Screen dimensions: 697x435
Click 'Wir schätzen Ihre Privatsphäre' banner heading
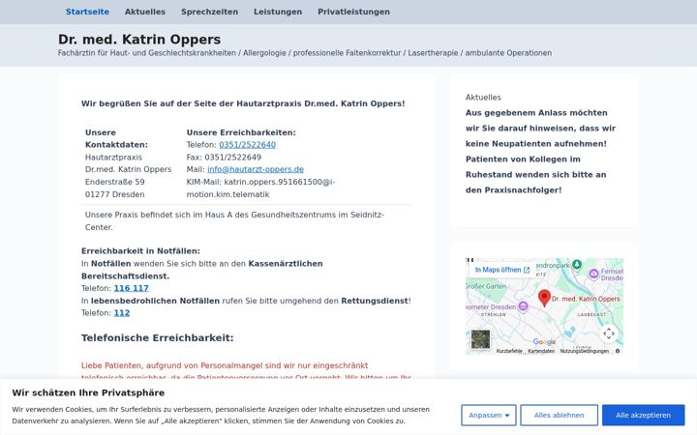click(x=88, y=392)
